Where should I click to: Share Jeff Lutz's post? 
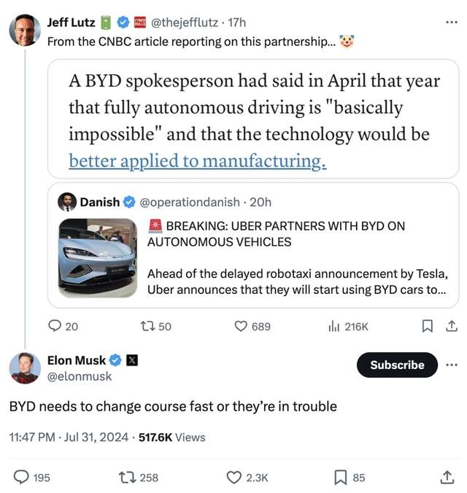(451, 327)
